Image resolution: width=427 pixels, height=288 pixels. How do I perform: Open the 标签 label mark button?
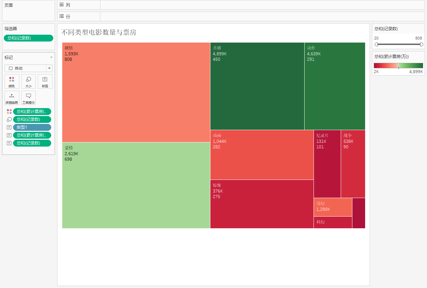point(45,81)
